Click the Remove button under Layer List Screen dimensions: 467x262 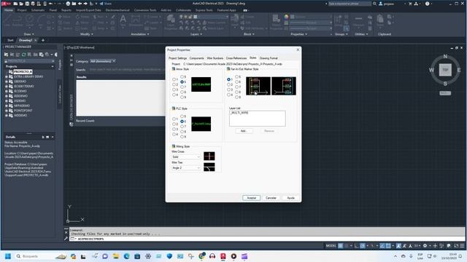(x=269, y=131)
